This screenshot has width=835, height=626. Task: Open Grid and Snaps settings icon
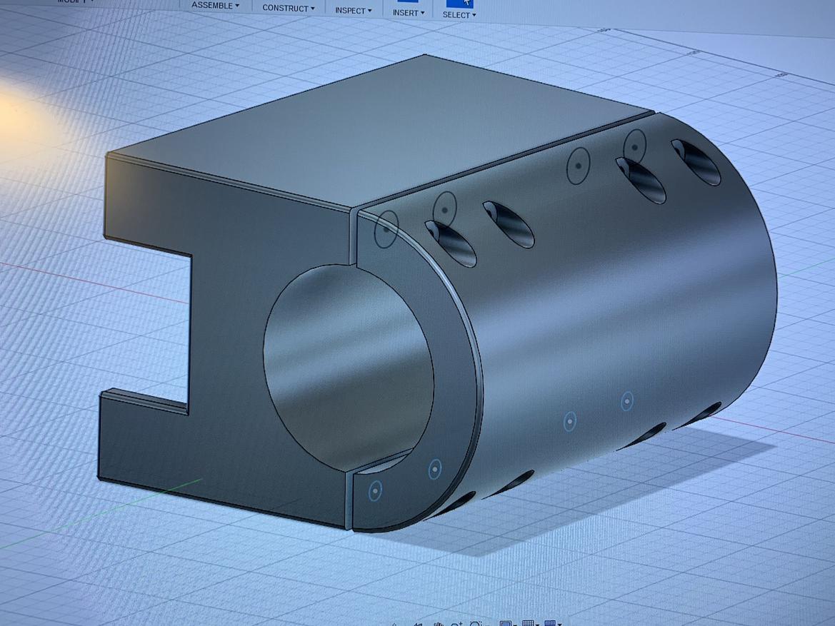(x=529, y=623)
